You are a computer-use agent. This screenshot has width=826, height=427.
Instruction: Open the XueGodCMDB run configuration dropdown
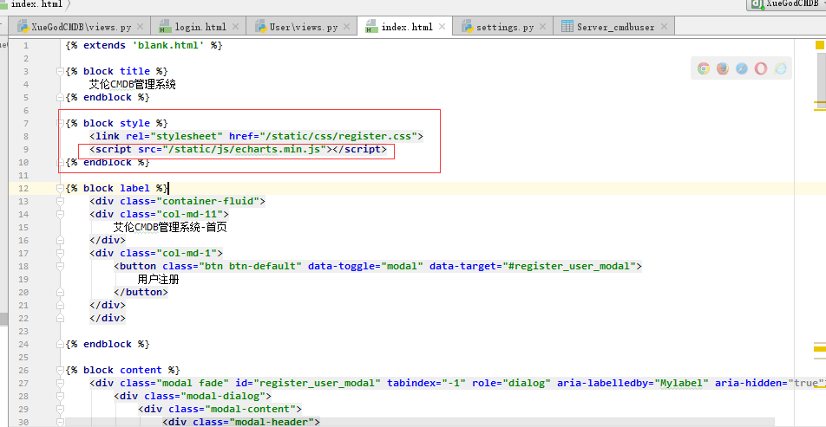[786, 4]
